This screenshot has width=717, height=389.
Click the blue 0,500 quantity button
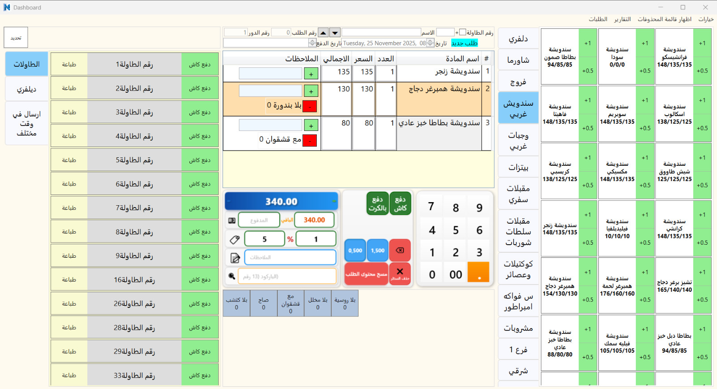(x=355, y=251)
